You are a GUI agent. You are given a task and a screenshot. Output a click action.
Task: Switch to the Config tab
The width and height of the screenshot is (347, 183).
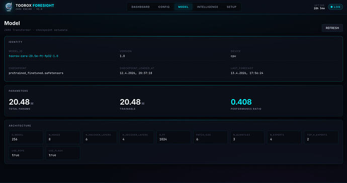(x=164, y=7)
